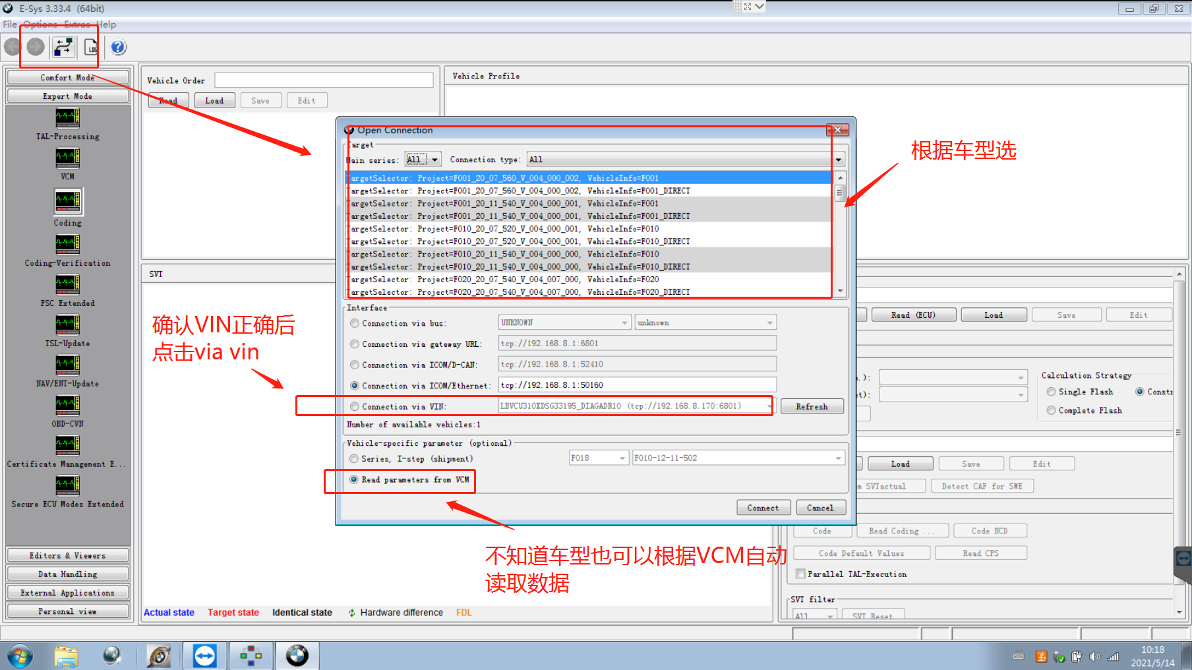
Task: Select Read parameters from VCM radio button
Action: [x=354, y=479]
